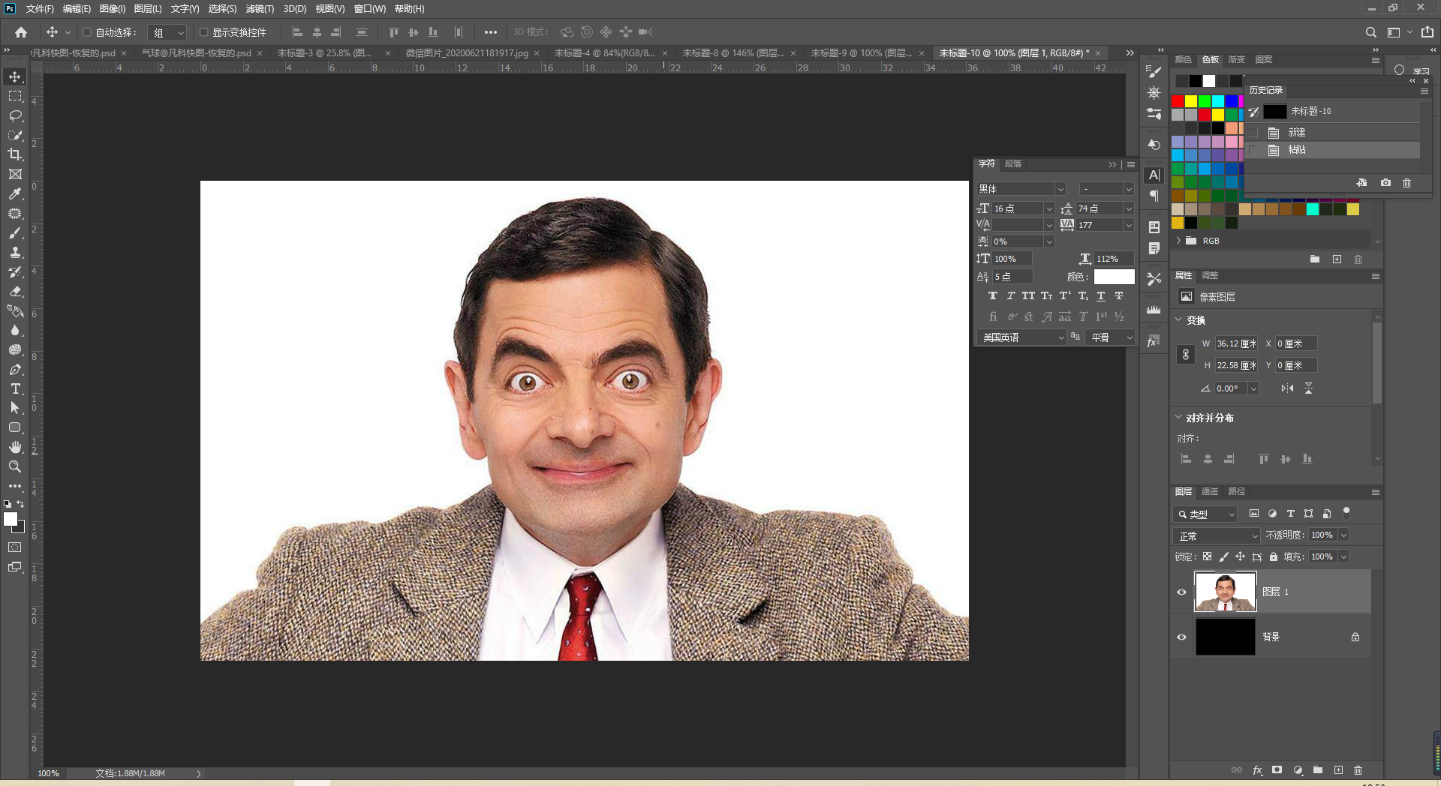Select the 粘贴 history state
The height and width of the screenshot is (786, 1441).
pyautogui.click(x=1332, y=150)
